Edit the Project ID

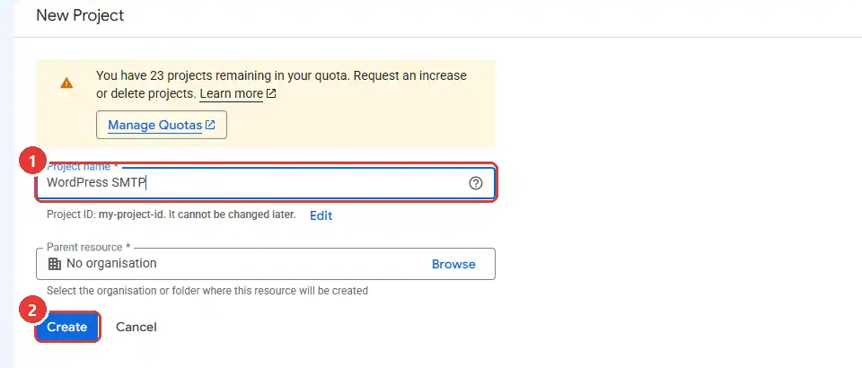click(x=321, y=215)
